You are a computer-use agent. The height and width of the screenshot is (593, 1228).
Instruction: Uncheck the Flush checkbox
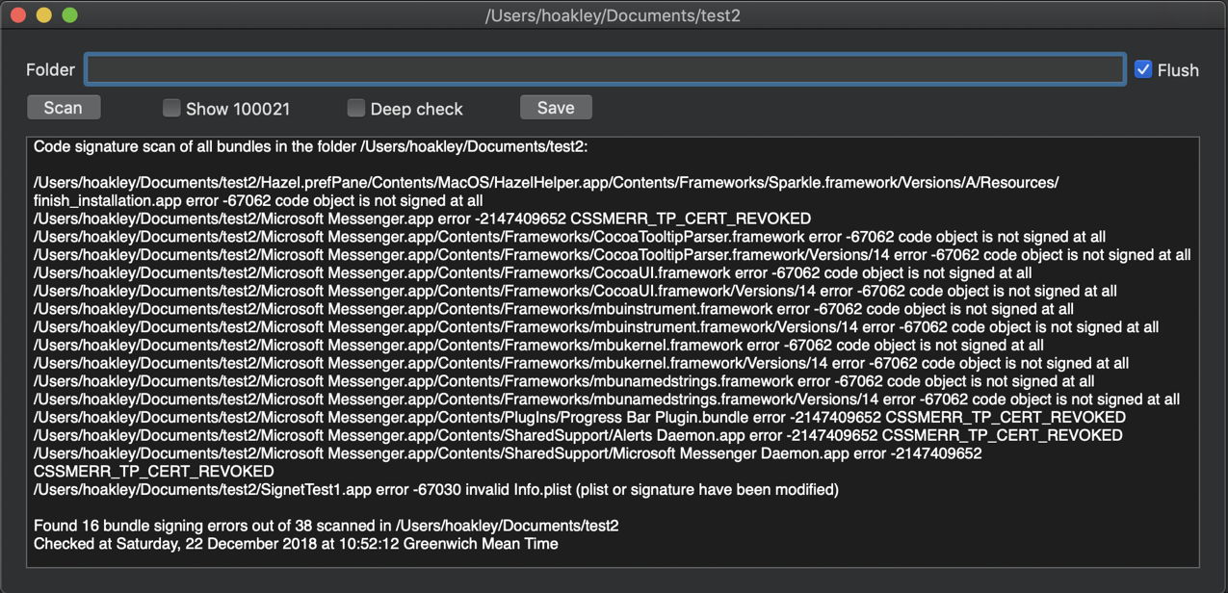click(x=1143, y=69)
